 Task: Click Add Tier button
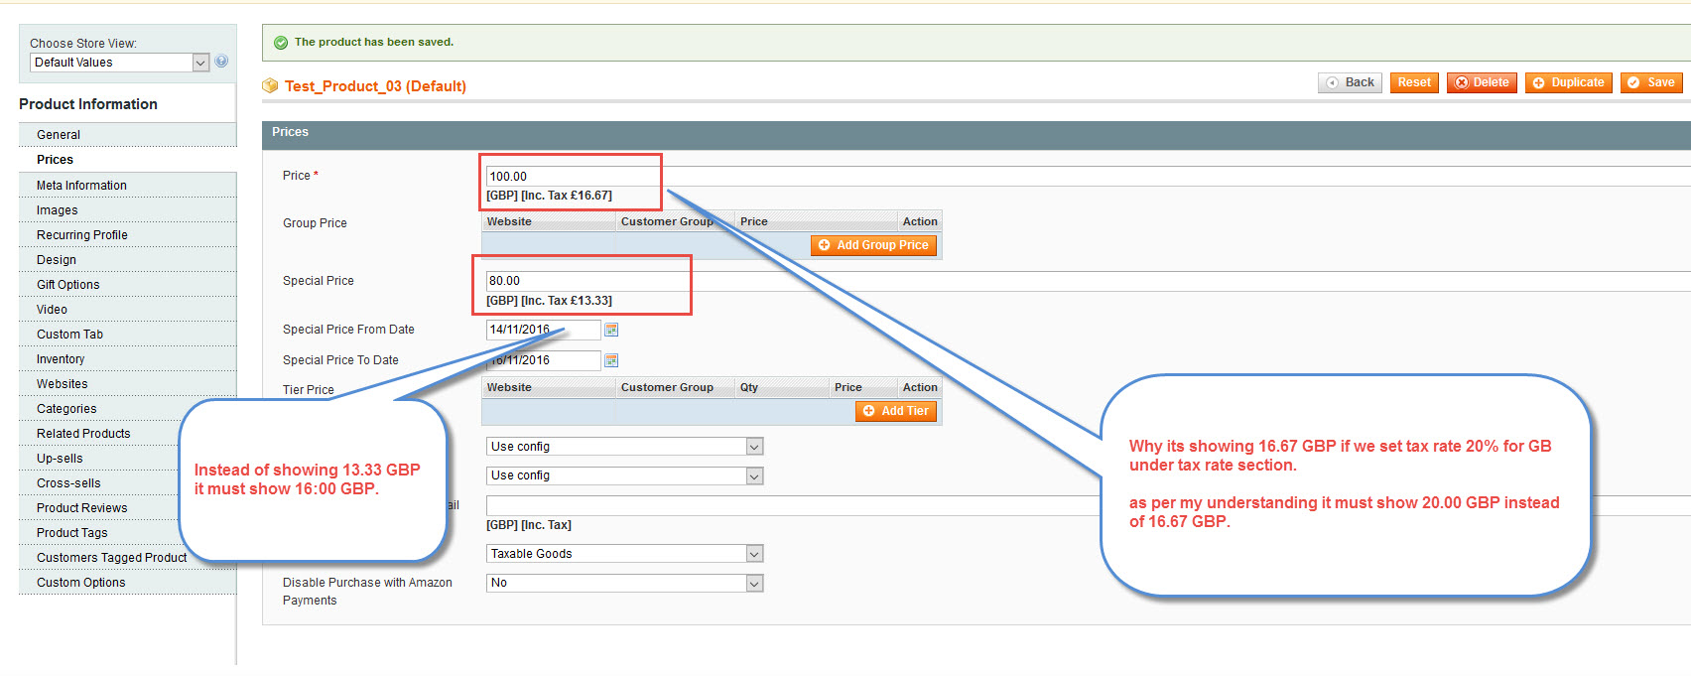tap(895, 411)
